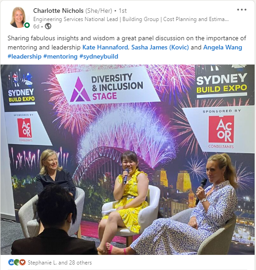Open Kate Hannaford's tagged profile
Viewport: 256px width, 270px height.
[105, 47]
